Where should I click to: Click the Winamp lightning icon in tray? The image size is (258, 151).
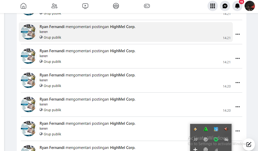coord(195,129)
